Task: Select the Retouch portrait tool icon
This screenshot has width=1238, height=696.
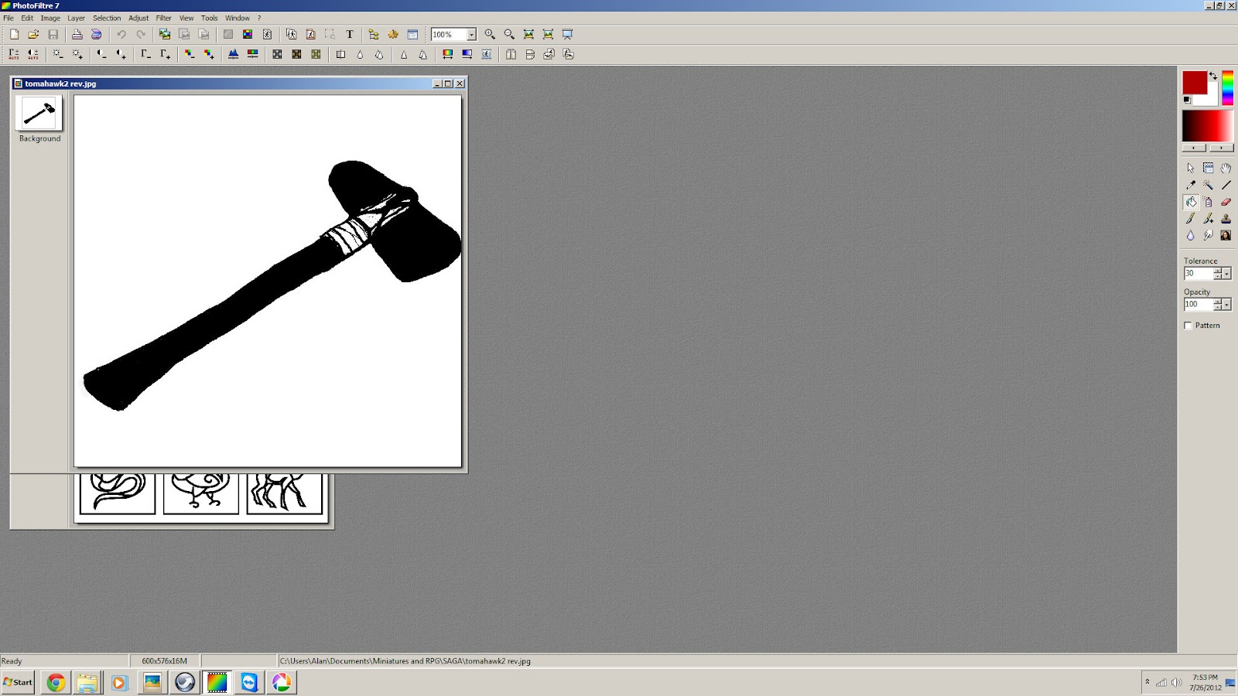Action: coord(1226,236)
